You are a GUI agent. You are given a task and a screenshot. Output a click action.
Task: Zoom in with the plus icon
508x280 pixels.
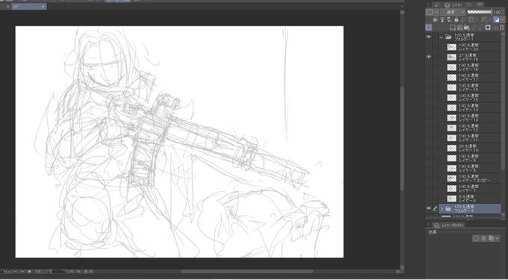[22, 271]
